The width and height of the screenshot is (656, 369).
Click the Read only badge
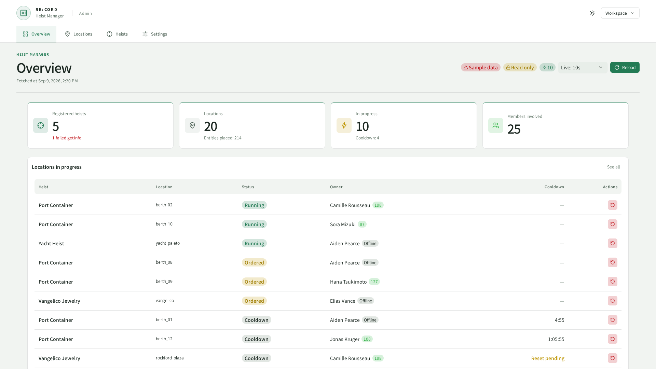pyautogui.click(x=520, y=67)
